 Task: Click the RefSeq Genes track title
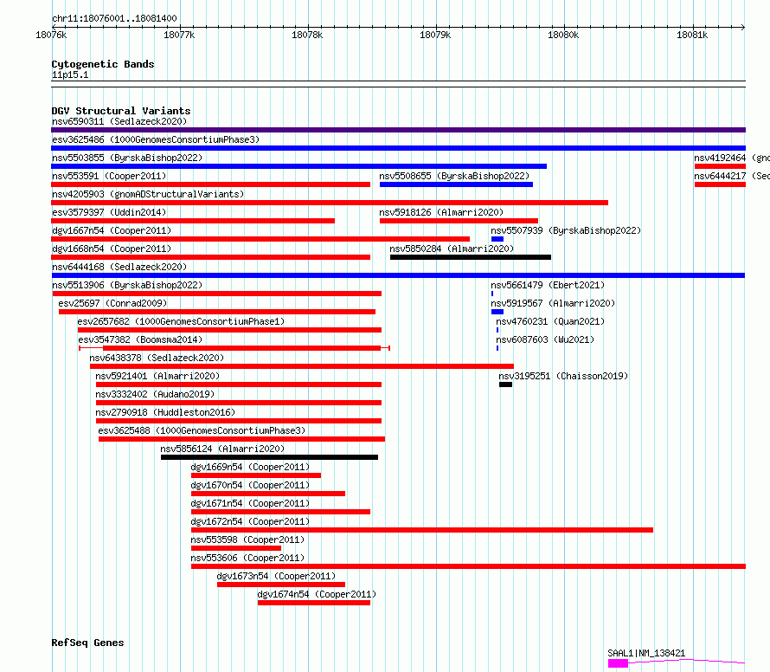87,643
